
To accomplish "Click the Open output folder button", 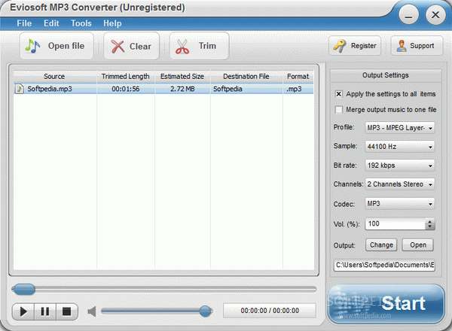I will coord(418,245).
